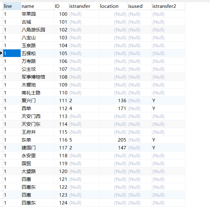210x213 pixels.
Task: Select location Null cell in 国贸 row
Action: 113,164
